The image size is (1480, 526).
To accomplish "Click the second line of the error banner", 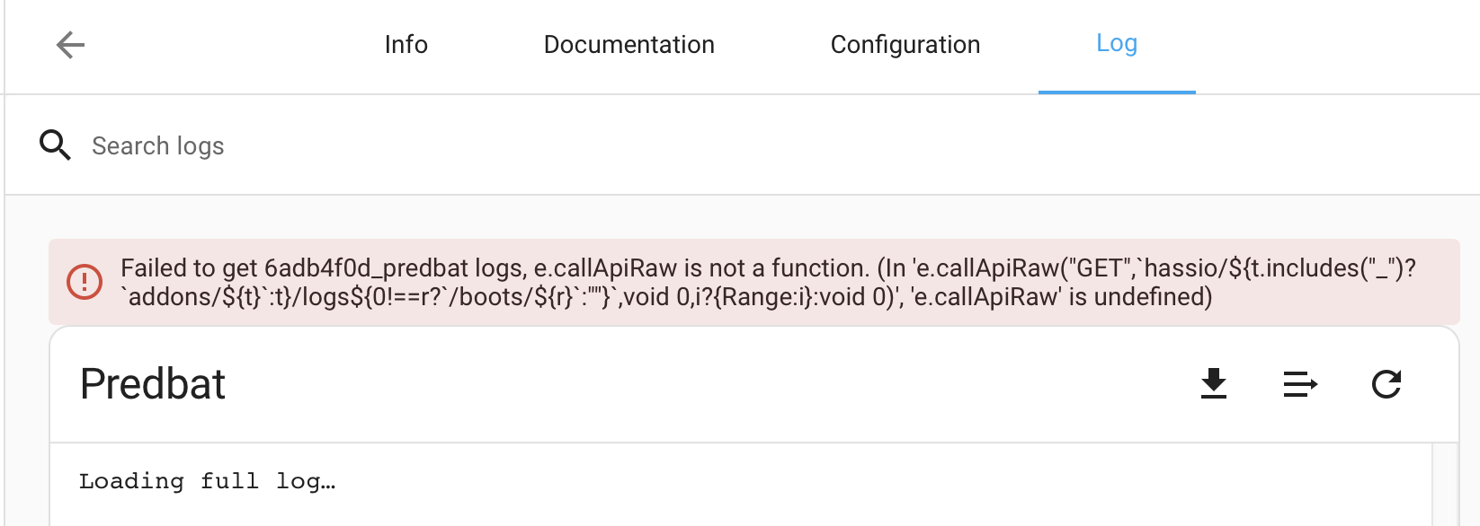I will click(666, 296).
